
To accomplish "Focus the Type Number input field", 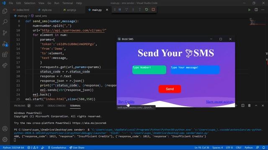I will point(149,70).
